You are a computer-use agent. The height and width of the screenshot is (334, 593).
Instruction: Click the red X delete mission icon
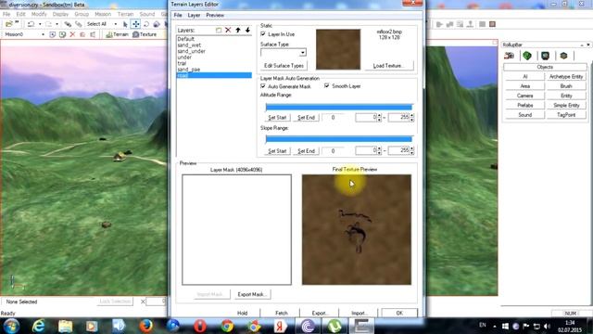72,34
